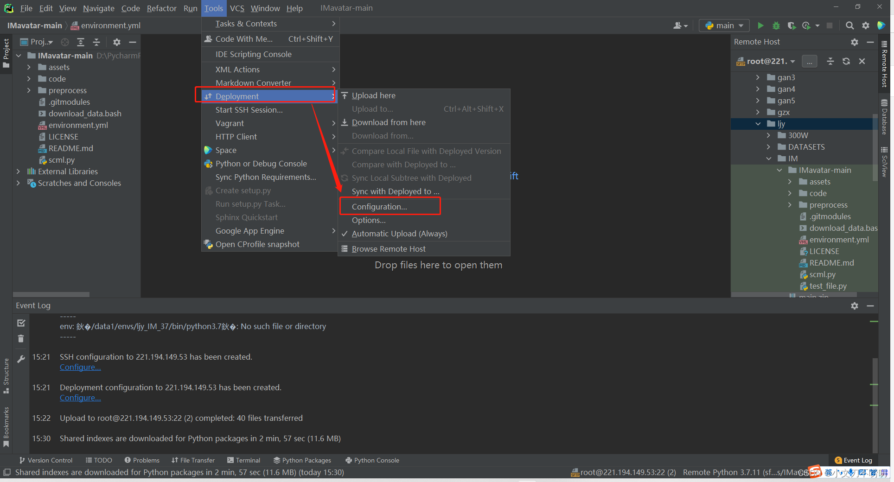Click the Event Log status bar button
This screenshot has height=482, width=894.
tap(853, 460)
